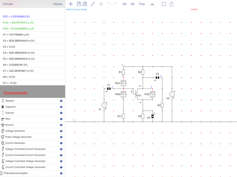The width and height of the screenshot is (237, 177).
Task: Click the second save-as floppy icon
Action: click(x=85, y=4)
